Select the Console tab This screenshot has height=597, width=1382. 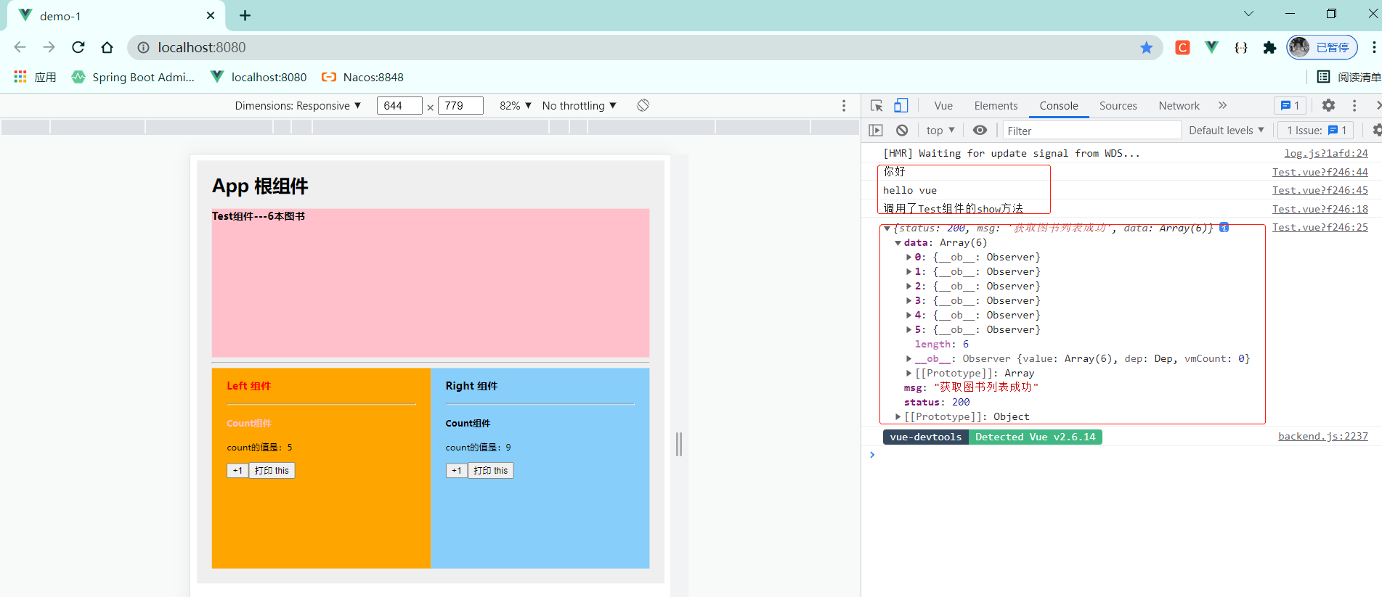click(x=1059, y=106)
